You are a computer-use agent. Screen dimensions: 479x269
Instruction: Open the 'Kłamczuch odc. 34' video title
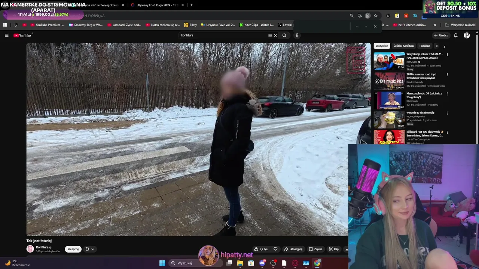point(424,95)
